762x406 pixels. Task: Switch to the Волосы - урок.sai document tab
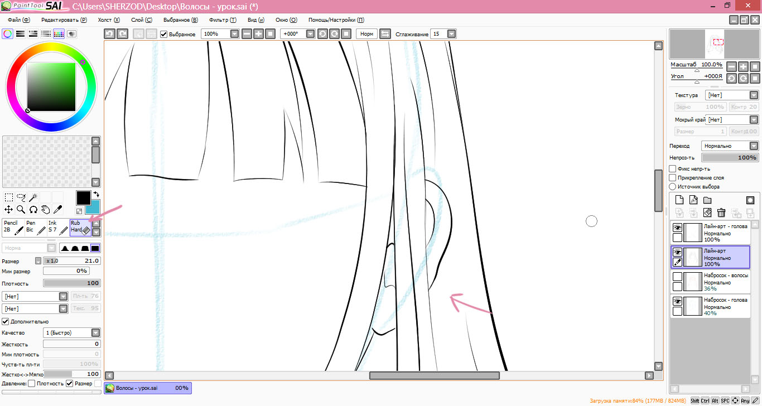[148, 388]
